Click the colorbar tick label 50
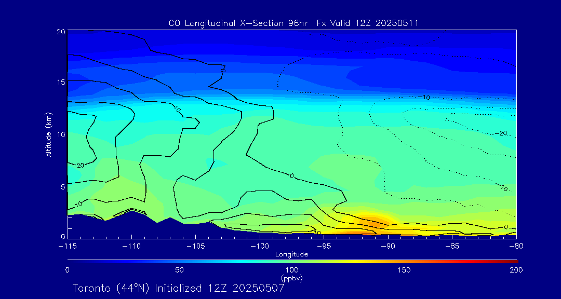561x299 pixels. (x=180, y=270)
